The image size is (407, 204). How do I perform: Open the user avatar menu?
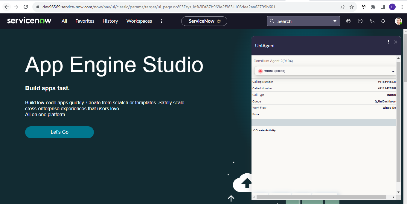(x=398, y=21)
